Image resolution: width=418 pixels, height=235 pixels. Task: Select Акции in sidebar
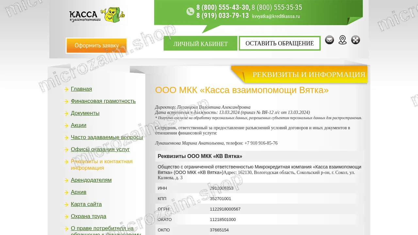coord(79,125)
